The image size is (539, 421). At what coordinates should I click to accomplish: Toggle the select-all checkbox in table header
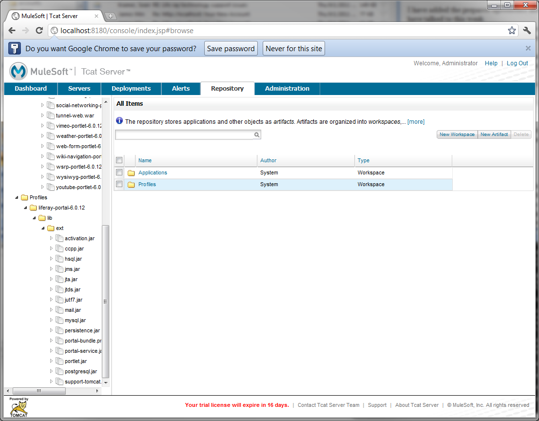tap(119, 160)
